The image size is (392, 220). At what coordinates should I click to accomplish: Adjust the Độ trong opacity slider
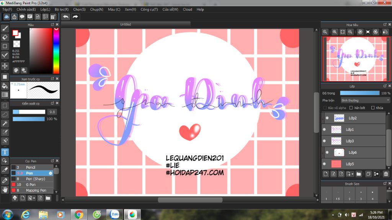point(359,93)
